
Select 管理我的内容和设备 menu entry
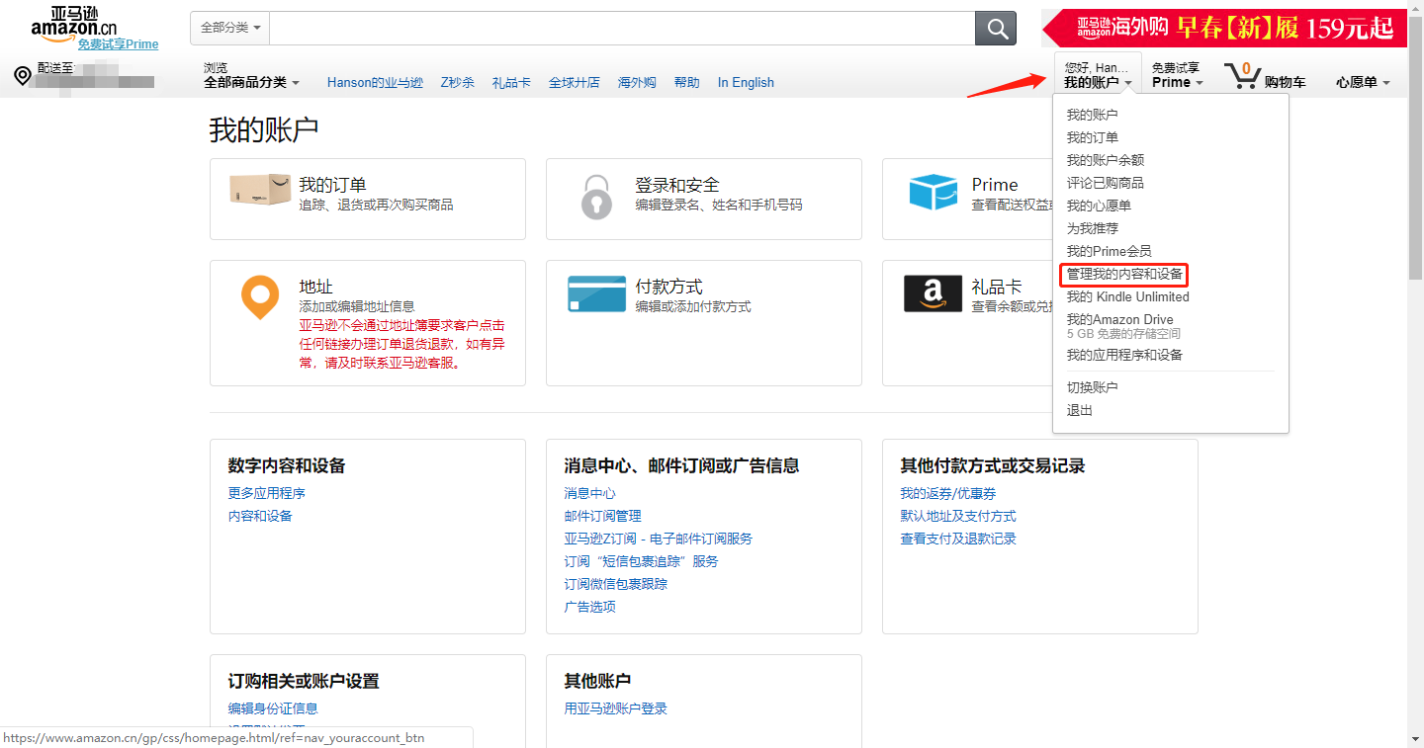point(1124,274)
